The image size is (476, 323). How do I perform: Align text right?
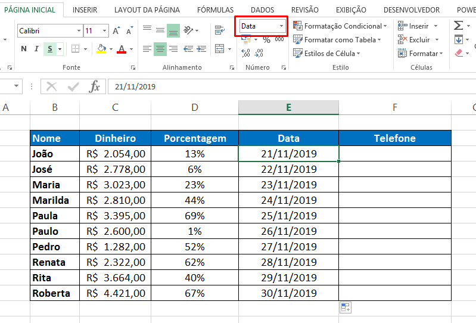coord(173,49)
